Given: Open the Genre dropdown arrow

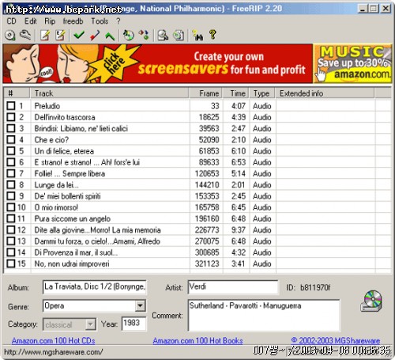Looking at the screenshot, I should click(141, 306).
